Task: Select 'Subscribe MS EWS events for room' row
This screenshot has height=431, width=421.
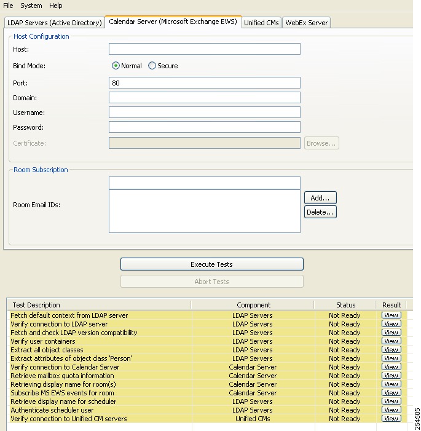Action: (x=62, y=393)
